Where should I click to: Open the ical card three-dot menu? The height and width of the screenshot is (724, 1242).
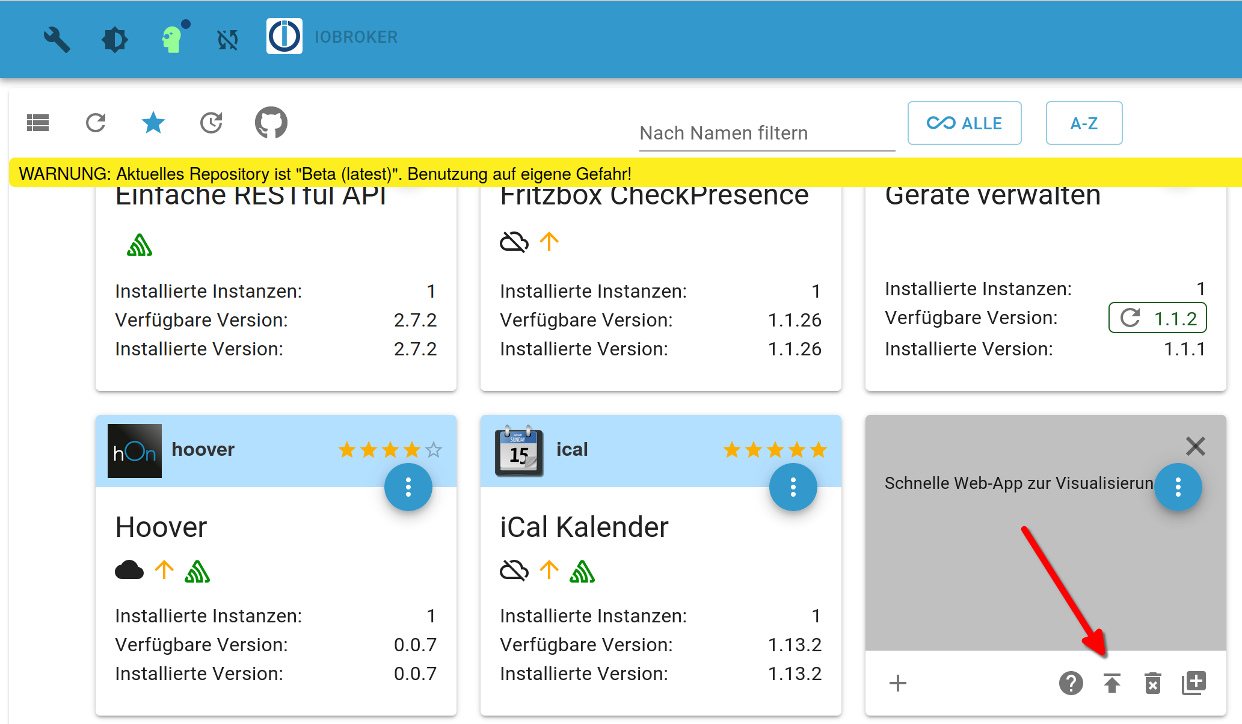tap(793, 487)
